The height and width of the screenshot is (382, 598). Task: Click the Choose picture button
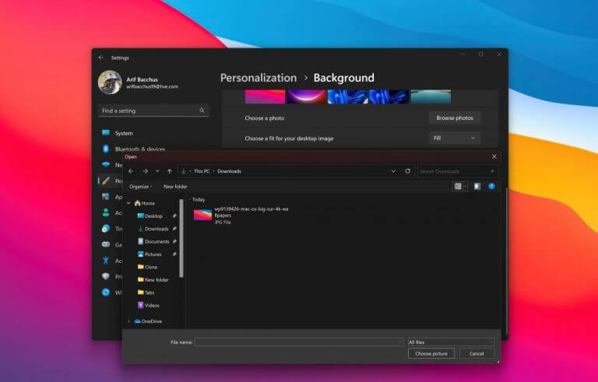pos(431,354)
